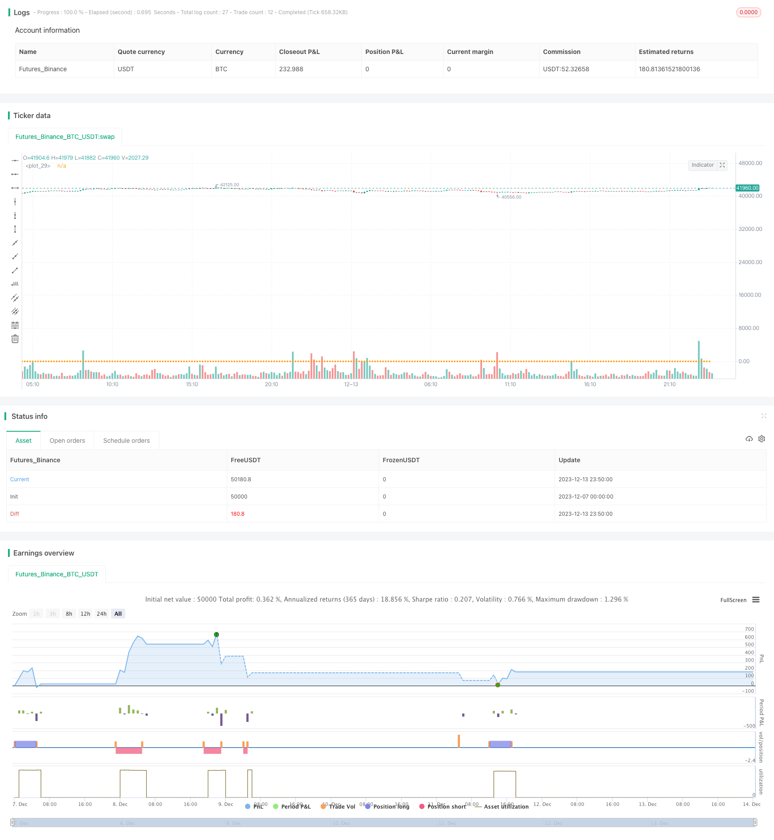Set earnings chart zoom to 12h
774x840 pixels.
click(x=85, y=614)
